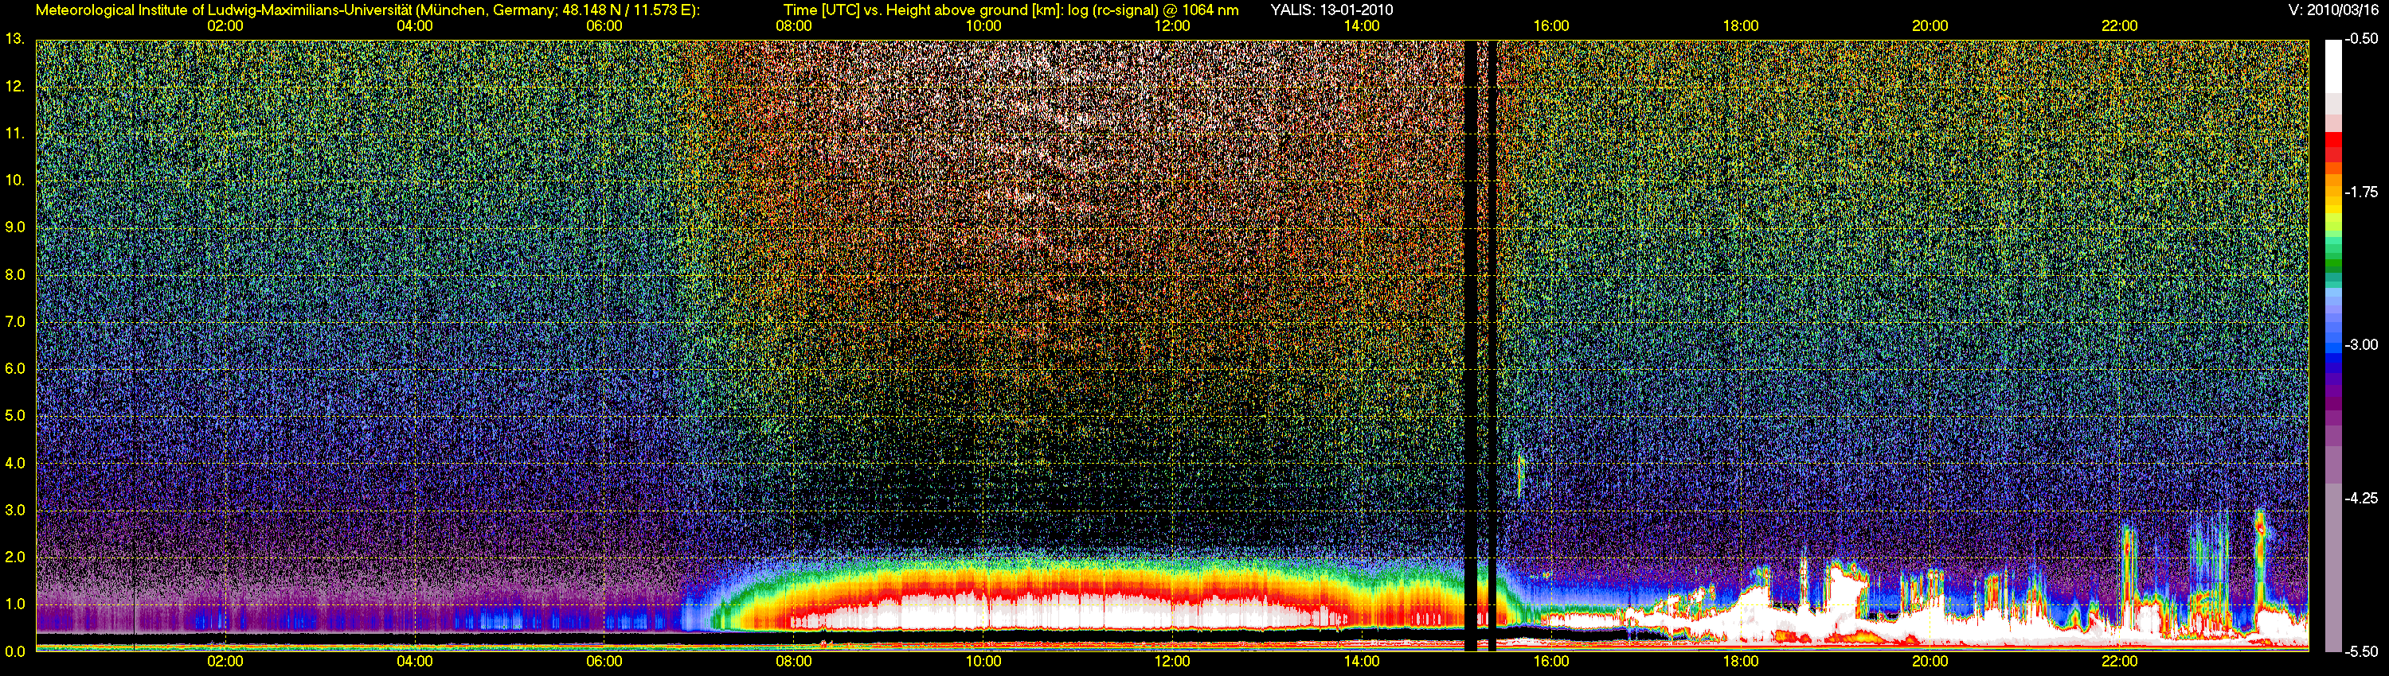The image size is (2389, 676).
Task: Click the 16:00 label on the top time axis
Action: coord(1551,26)
